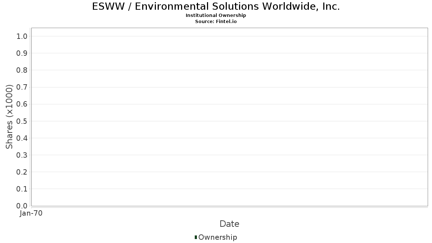Click the 0.1 y-axis tick label
The image size is (432, 243).
coord(22,189)
